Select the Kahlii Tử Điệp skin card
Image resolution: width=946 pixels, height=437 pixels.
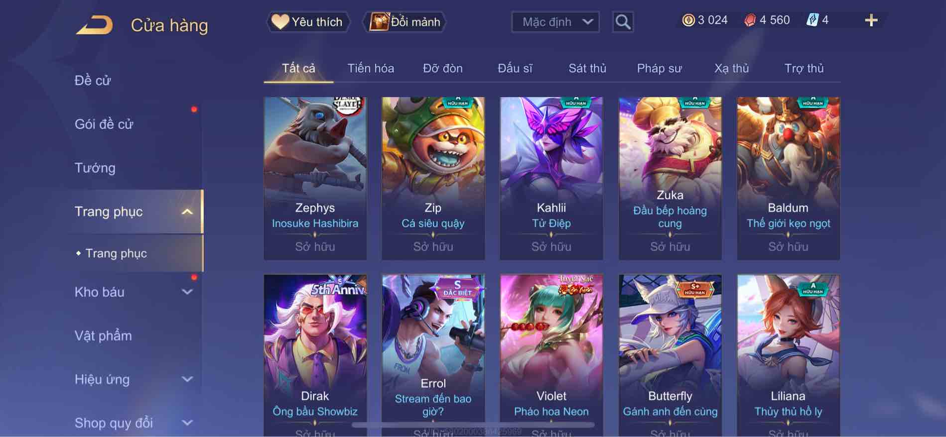tap(551, 178)
